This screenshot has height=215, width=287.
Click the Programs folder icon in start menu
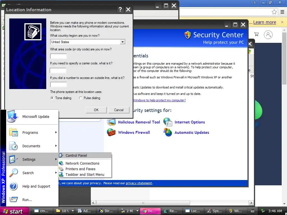(13, 132)
